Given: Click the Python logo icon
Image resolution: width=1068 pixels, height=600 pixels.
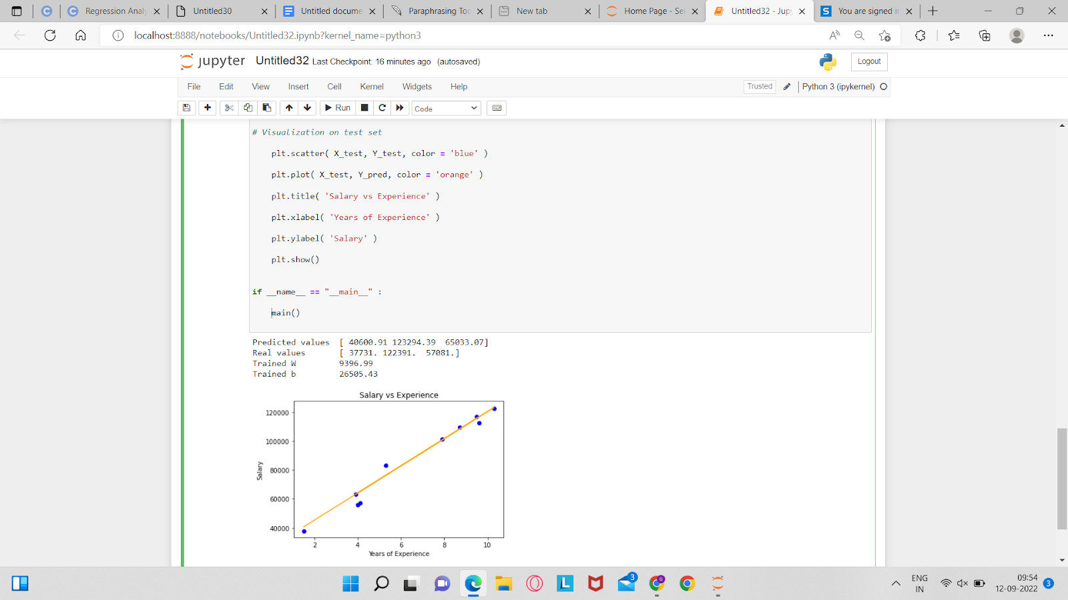Looking at the screenshot, I should (828, 62).
